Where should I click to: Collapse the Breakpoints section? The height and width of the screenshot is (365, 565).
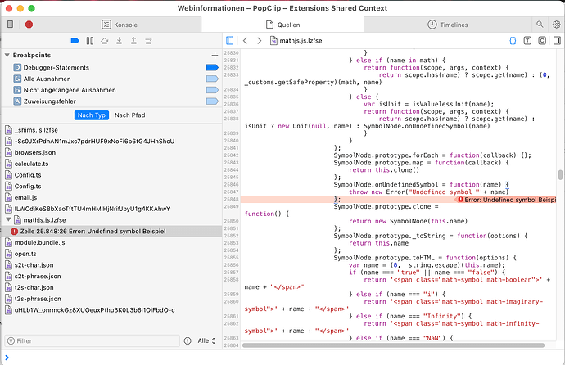(7, 55)
